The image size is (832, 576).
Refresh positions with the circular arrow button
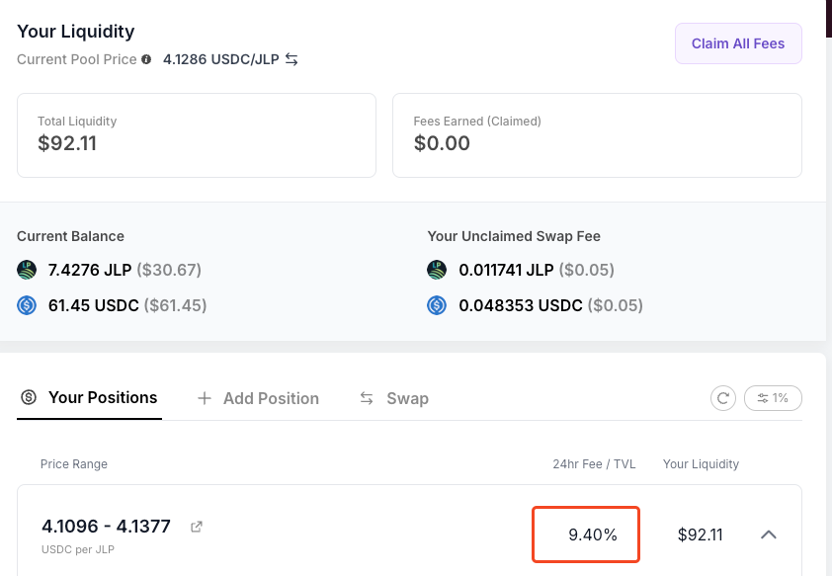723,398
